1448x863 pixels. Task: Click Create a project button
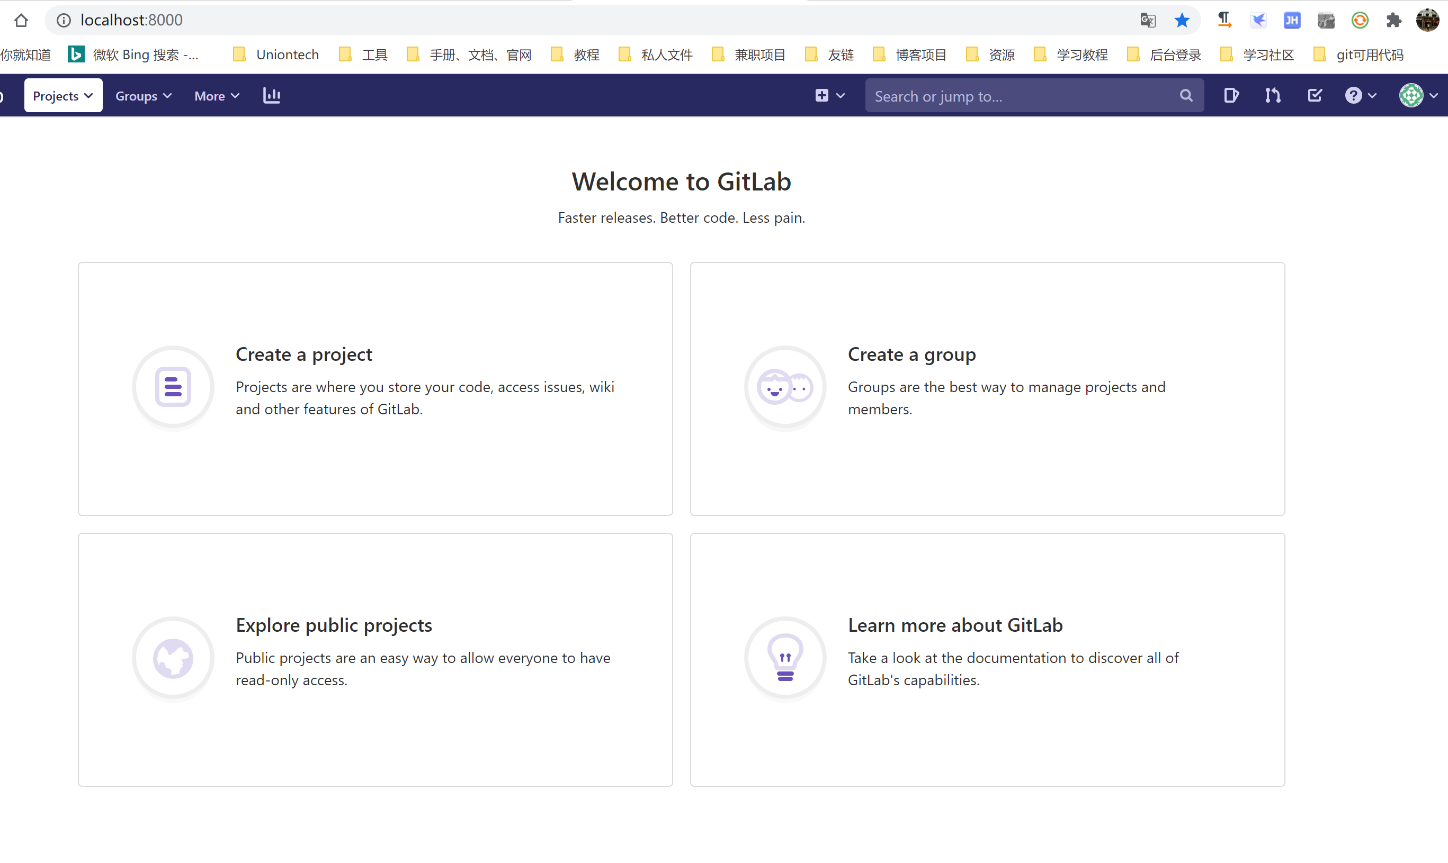pos(374,388)
